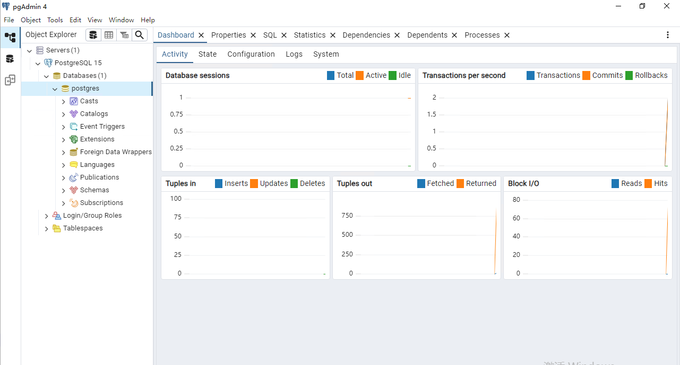Collapse the postgres database node

(55, 89)
